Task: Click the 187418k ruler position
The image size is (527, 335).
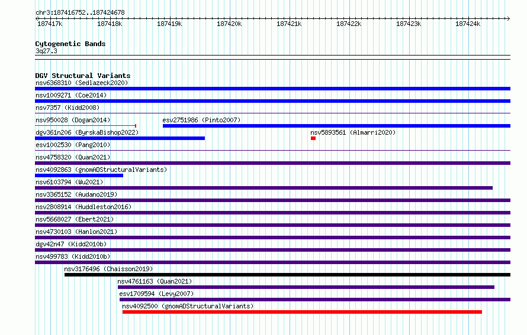Action: (x=110, y=24)
